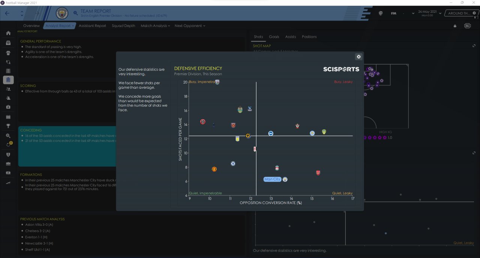This screenshot has width=480, height=258.
Task: Close the Defensive Efficiency popup
Action: (358, 57)
